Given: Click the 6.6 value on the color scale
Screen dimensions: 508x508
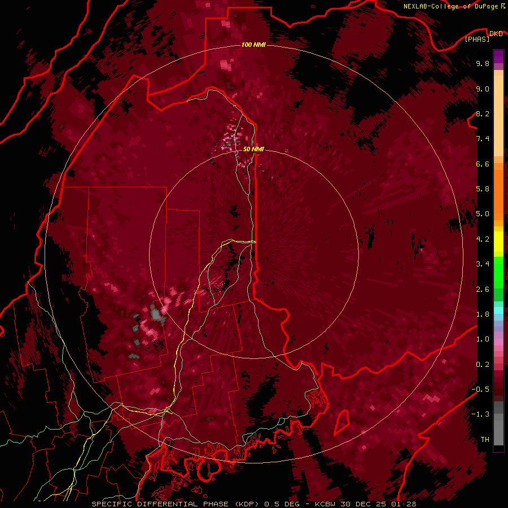Looking at the screenshot, I should [x=483, y=164].
